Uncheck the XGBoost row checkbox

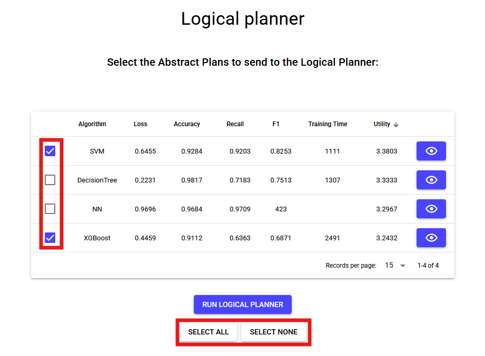(x=50, y=238)
